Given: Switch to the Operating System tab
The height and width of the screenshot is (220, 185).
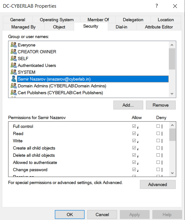Looking at the screenshot, I should 57,20.
